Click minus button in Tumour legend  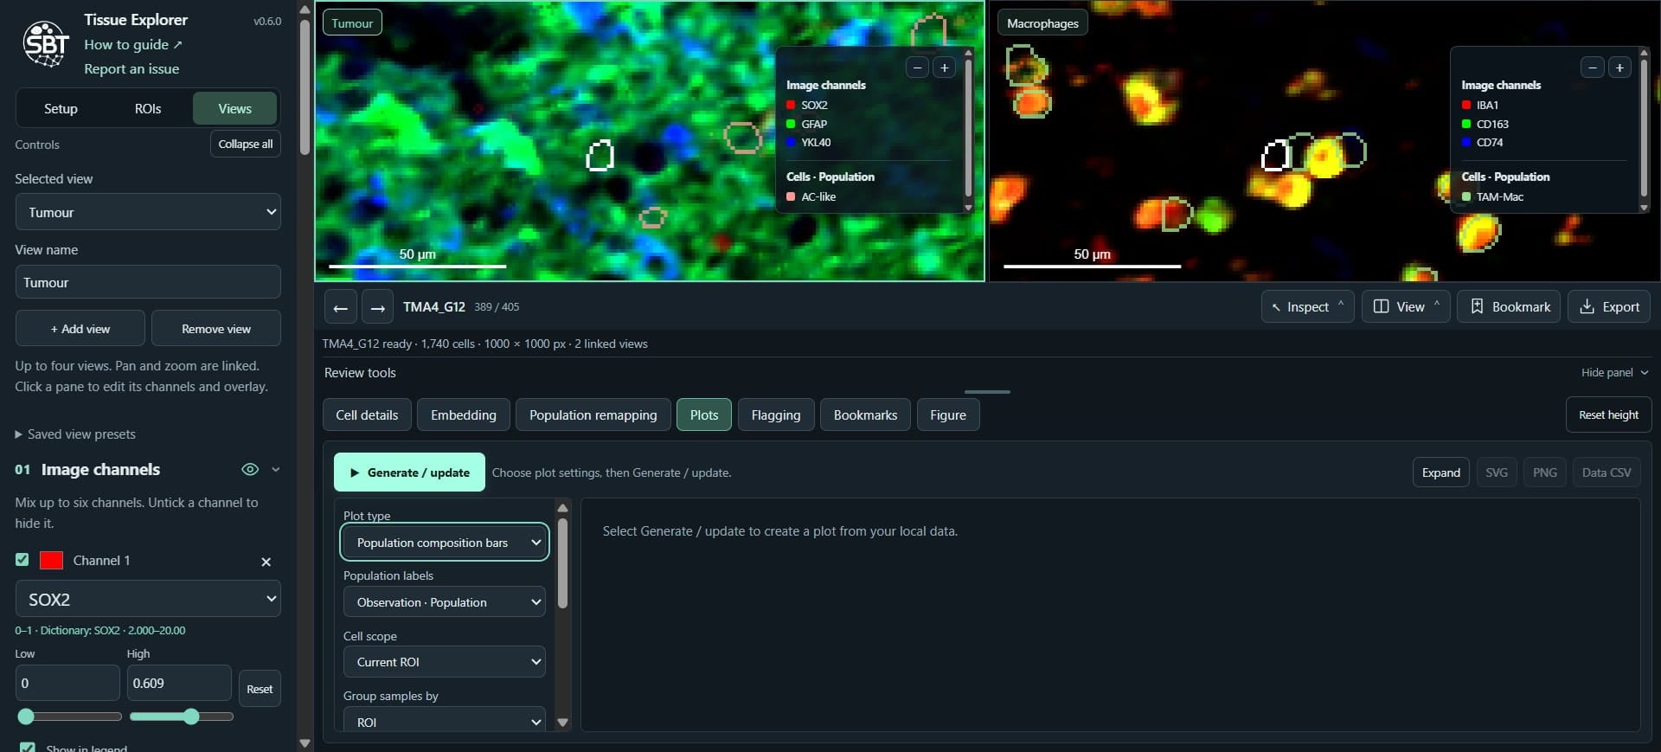pos(917,67)
